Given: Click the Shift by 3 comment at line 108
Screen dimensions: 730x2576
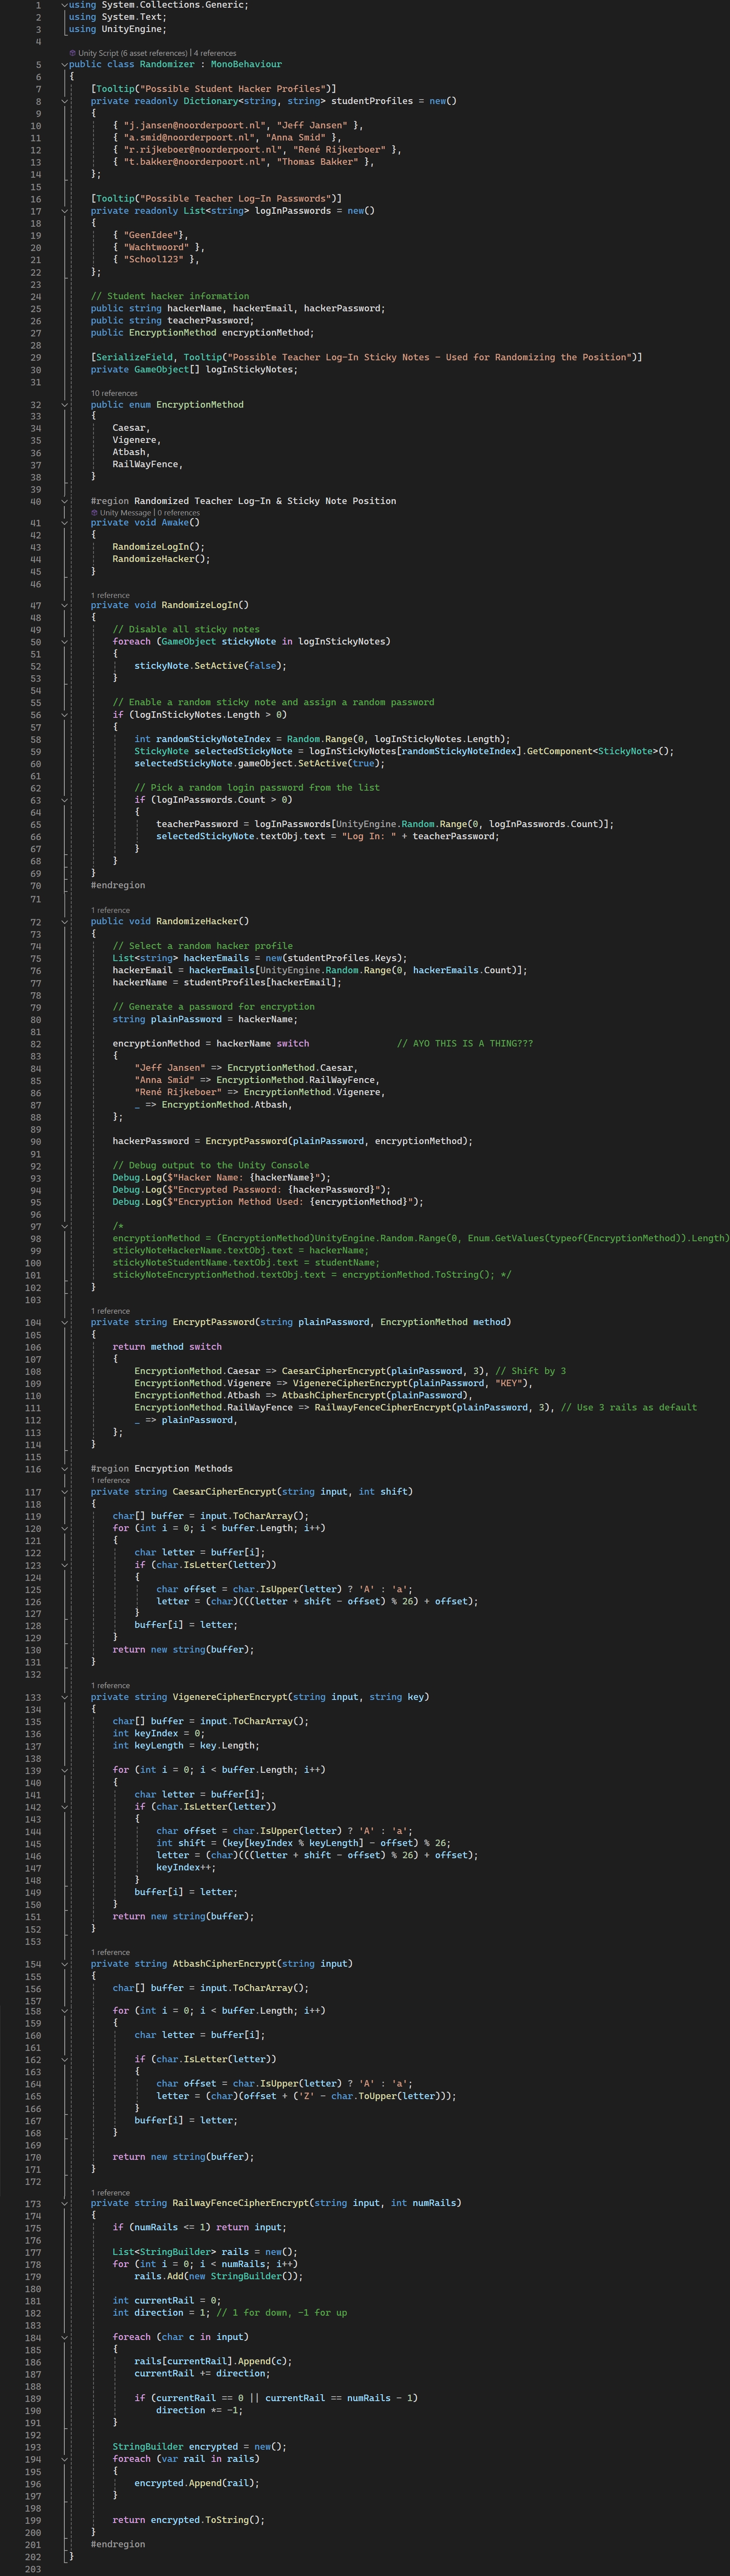Looking at the screenshot, I should click(x=531, y=1371).
